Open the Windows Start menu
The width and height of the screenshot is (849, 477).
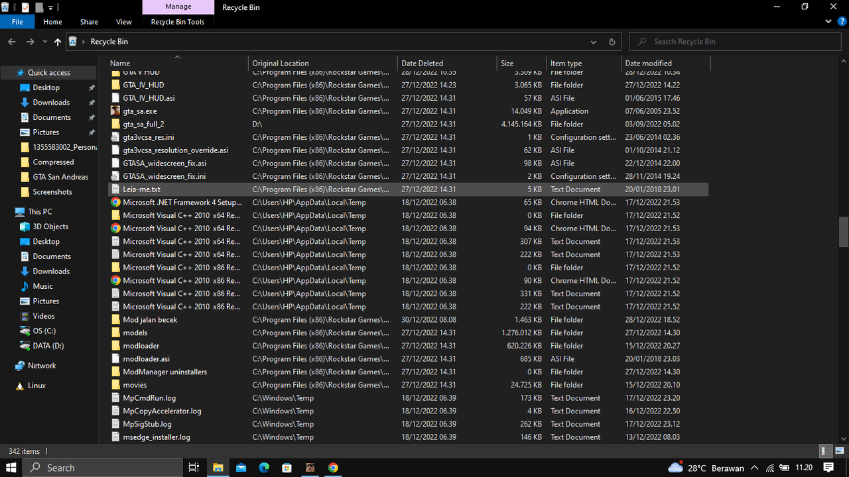(11, 468)
